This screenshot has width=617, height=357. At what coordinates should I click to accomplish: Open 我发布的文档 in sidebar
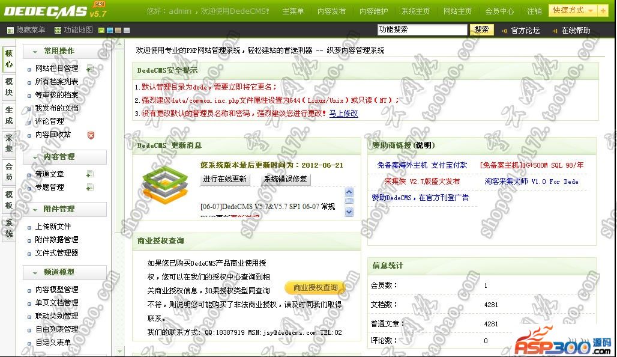point(56,108)
